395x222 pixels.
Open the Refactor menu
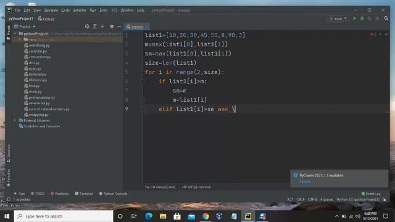point(80,10)
